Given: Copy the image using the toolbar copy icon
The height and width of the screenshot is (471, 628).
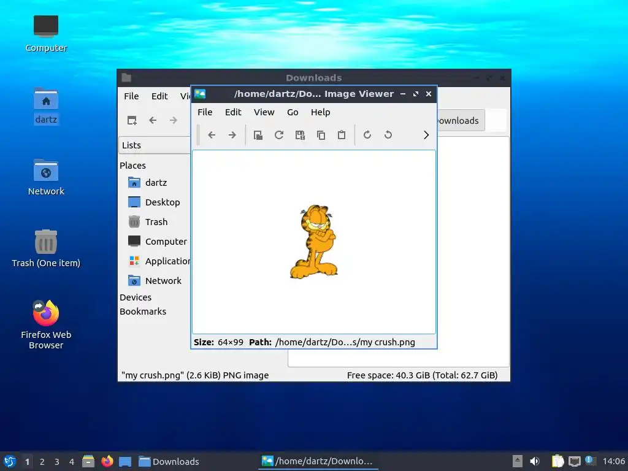Looking at the screenshot, I should (x=321, y=135).
